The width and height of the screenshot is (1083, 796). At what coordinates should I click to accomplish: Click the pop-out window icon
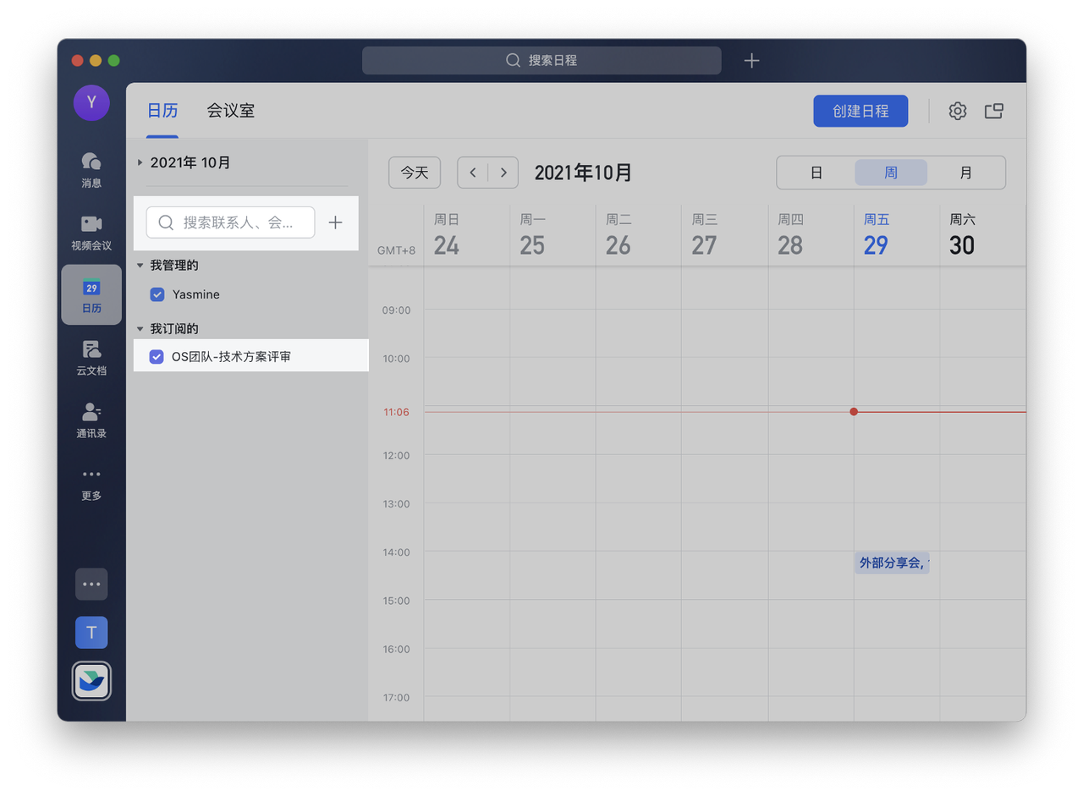(993, 111)
